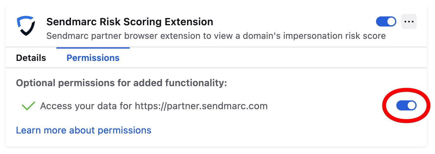Click the extension description text line
This screenshot has height=154, width=435.
coord(216,36)
